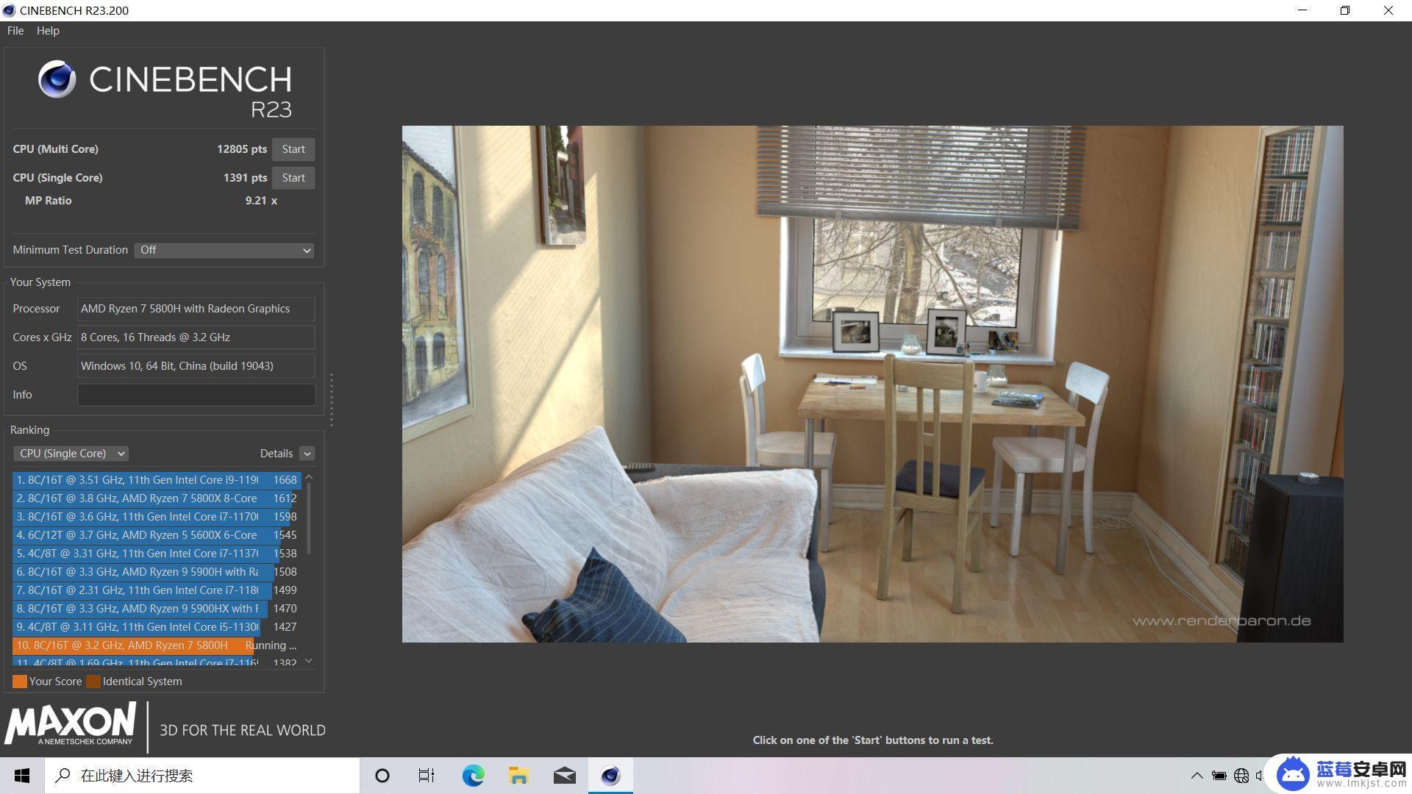Click the 12805 pts multi core score

click(x=242, y=149)
